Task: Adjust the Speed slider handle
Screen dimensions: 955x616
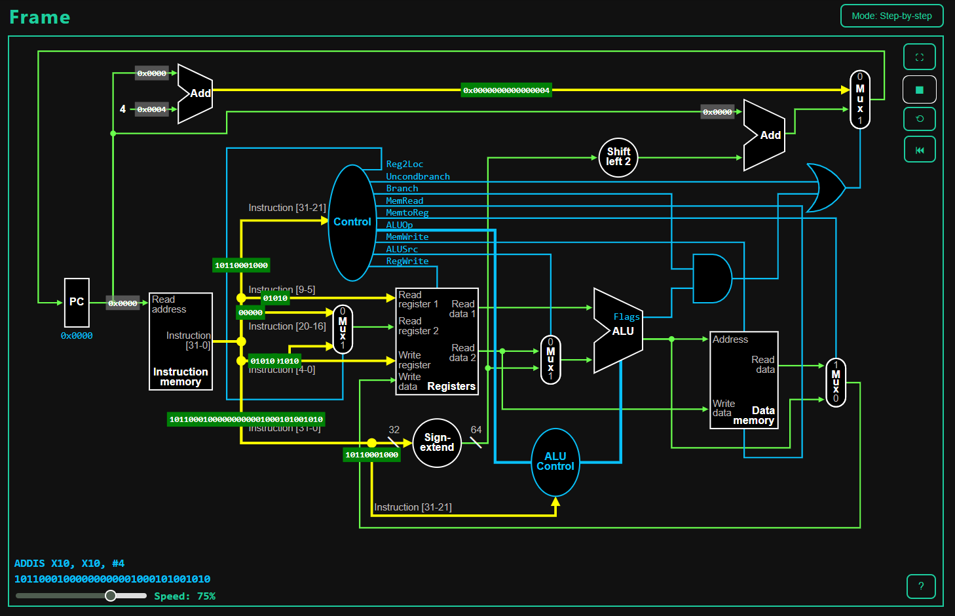Action: tap(111, 595)
